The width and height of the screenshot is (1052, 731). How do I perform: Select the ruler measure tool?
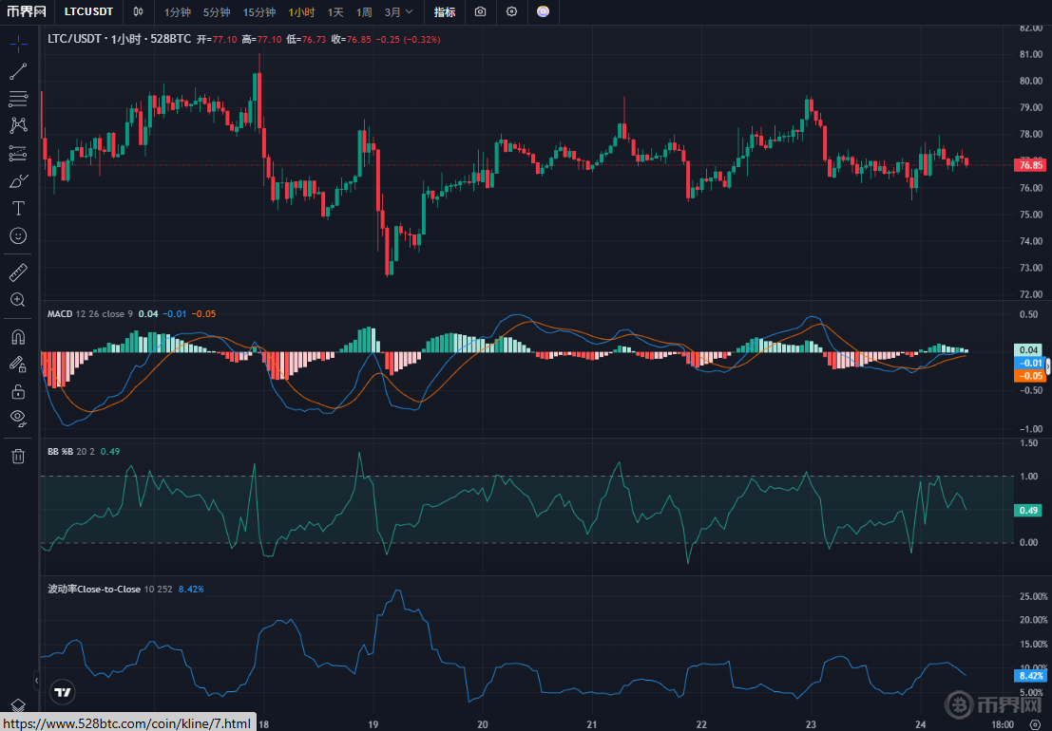[18, 272]
